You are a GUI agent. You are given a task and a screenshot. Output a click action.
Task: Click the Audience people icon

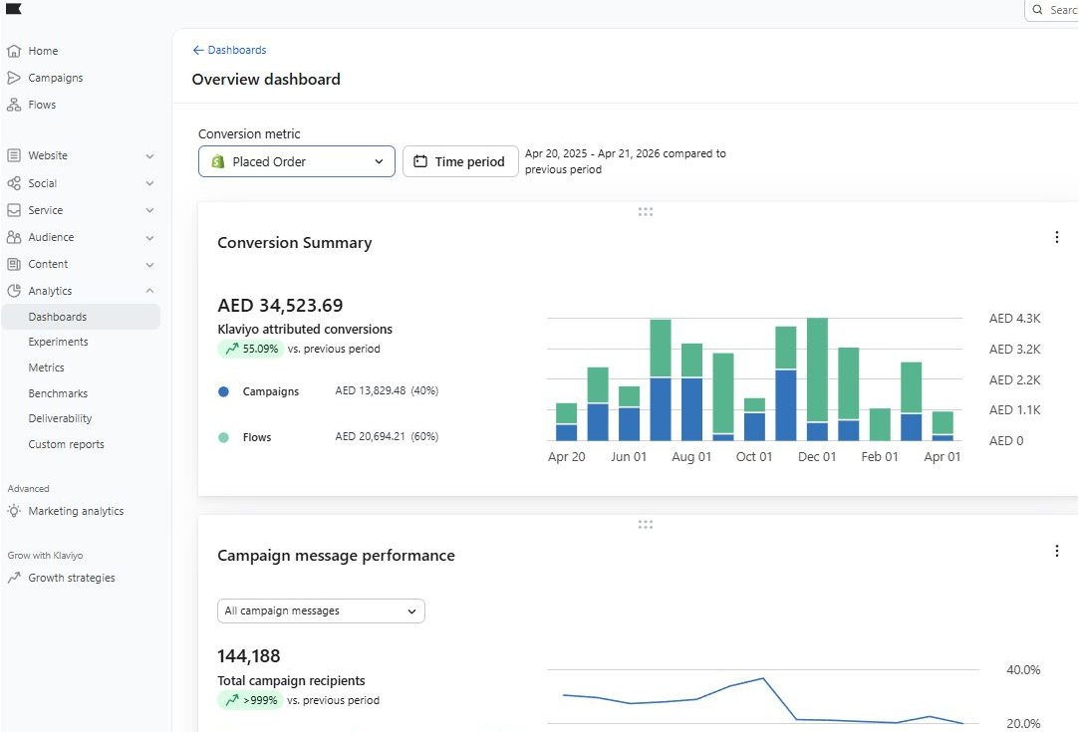pos(14,237)
